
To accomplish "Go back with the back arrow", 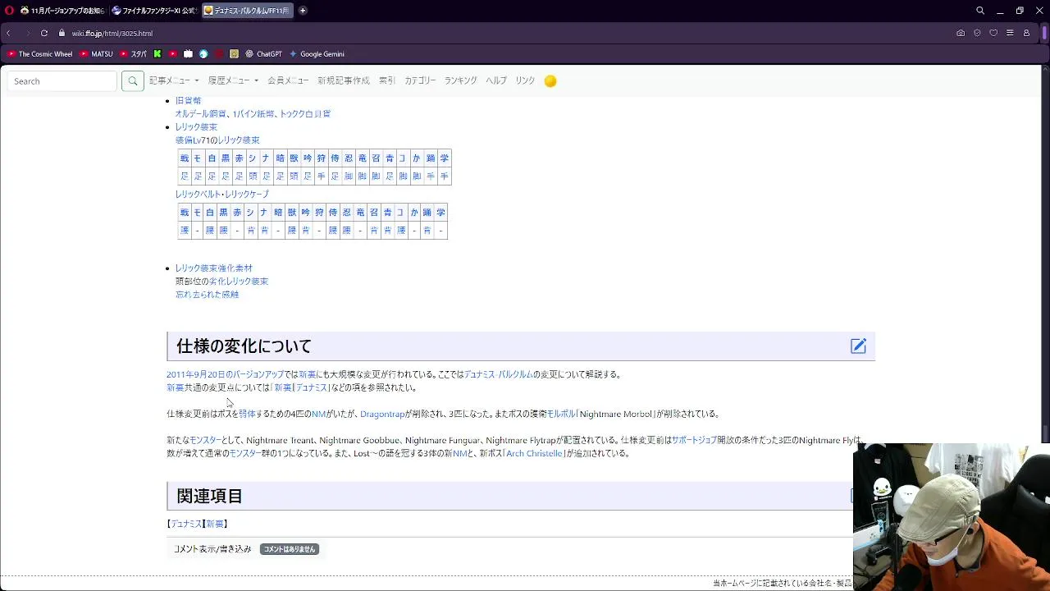I will click(8, 34).
